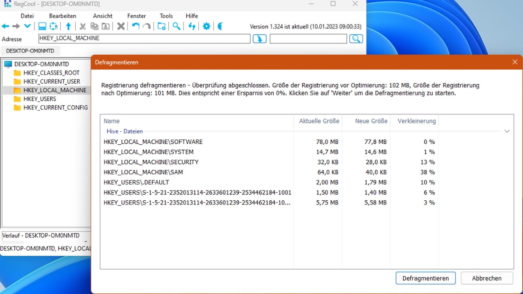Open the Tools menu
523x294 pixels.
(166, 16)
